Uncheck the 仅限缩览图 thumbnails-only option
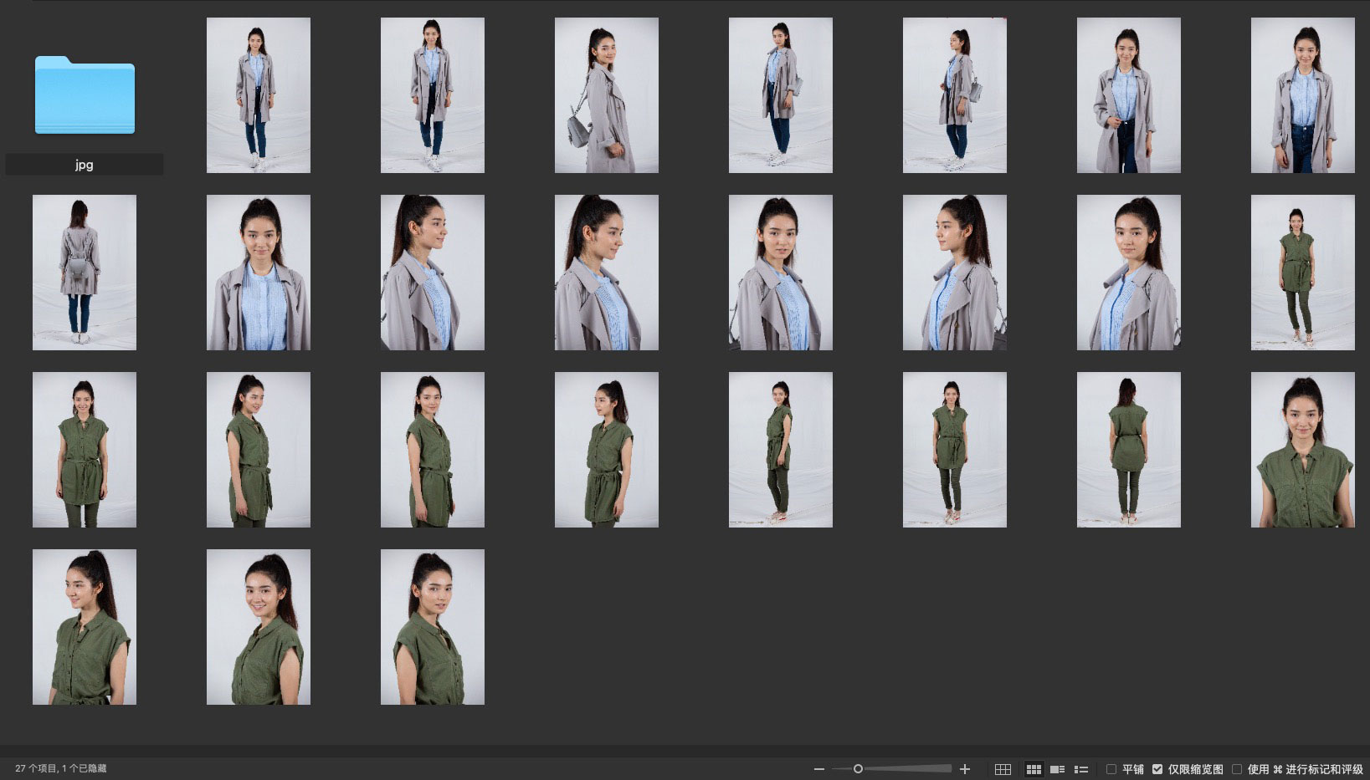Image resolution: width=1370 pixels, height=780 pixels. (1157, 769)
